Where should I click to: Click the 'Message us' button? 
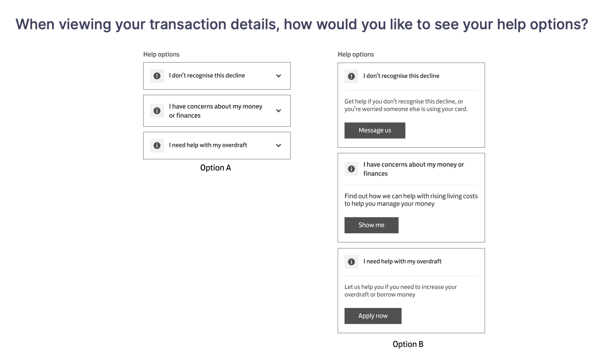[375, 130]
